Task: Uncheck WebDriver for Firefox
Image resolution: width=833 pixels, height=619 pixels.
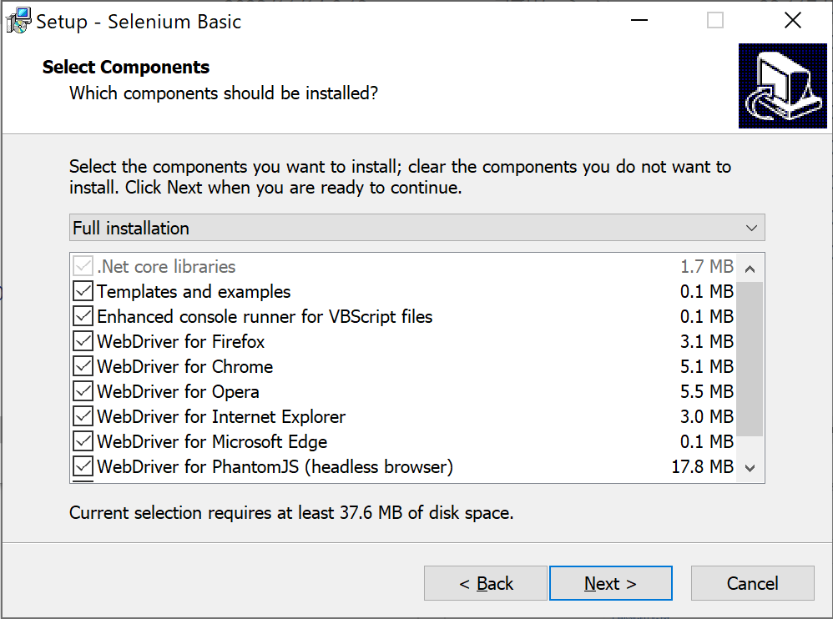Action: pyautogui.click(x=81, y=341)
